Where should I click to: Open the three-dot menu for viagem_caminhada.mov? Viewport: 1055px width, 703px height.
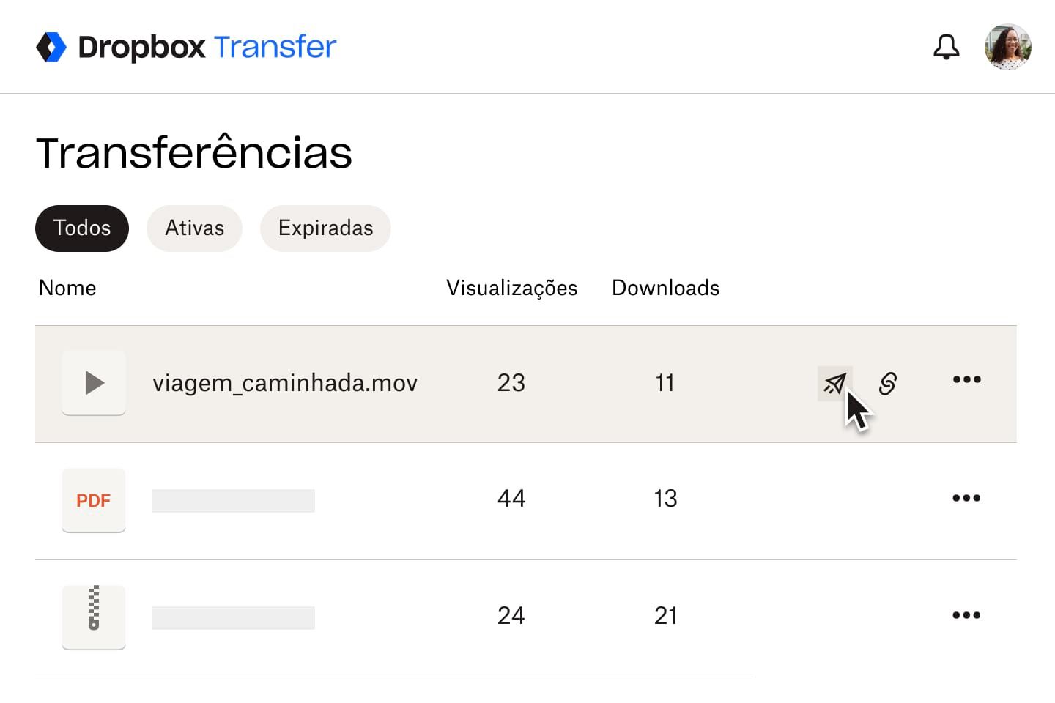966,379
